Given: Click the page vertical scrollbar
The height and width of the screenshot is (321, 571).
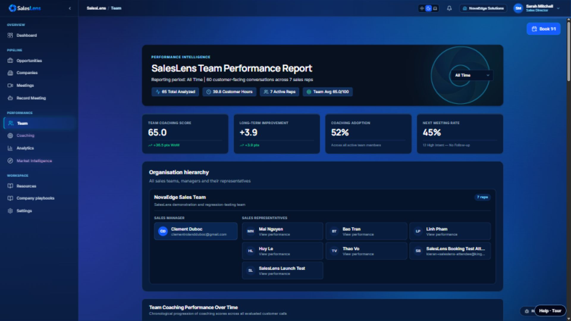Looking at the screenshot, I should (568, 51).
